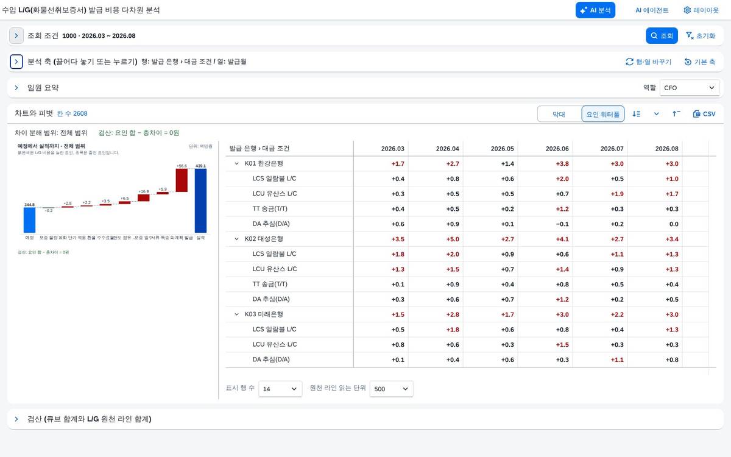Click K01 LCU 유산스 2026.07 value +1.9

616,194
